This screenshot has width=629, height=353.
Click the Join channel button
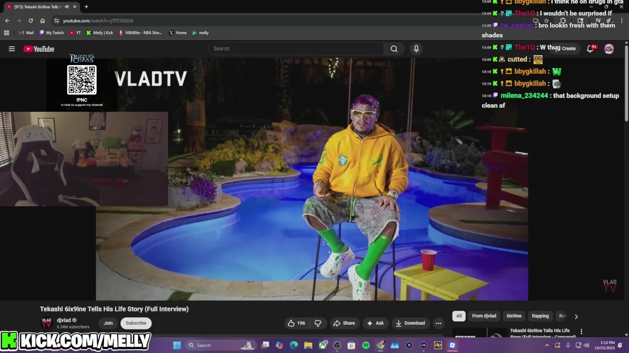(x=108, y=323)
